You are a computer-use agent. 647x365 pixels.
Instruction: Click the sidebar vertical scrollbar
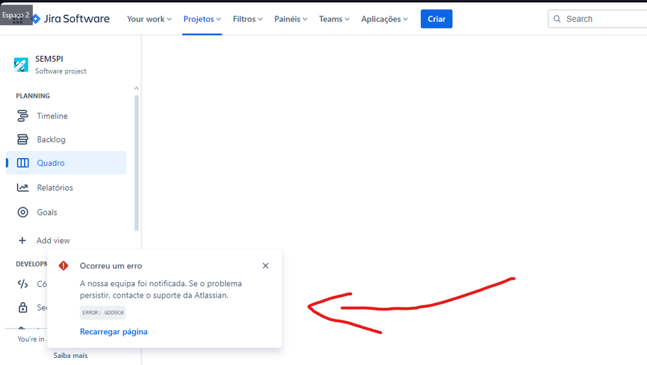[137, 163]
